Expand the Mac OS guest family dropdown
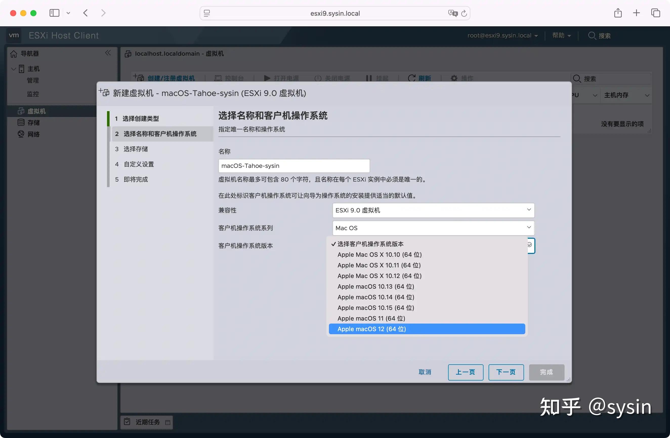This screenshot has width=670, height=438. [433, 228]
